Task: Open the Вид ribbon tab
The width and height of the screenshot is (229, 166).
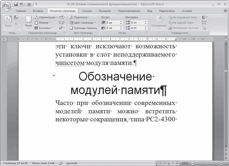Action: pos(149,11)
